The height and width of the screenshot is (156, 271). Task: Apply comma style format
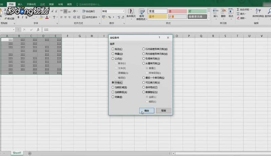tap(113, 17)
